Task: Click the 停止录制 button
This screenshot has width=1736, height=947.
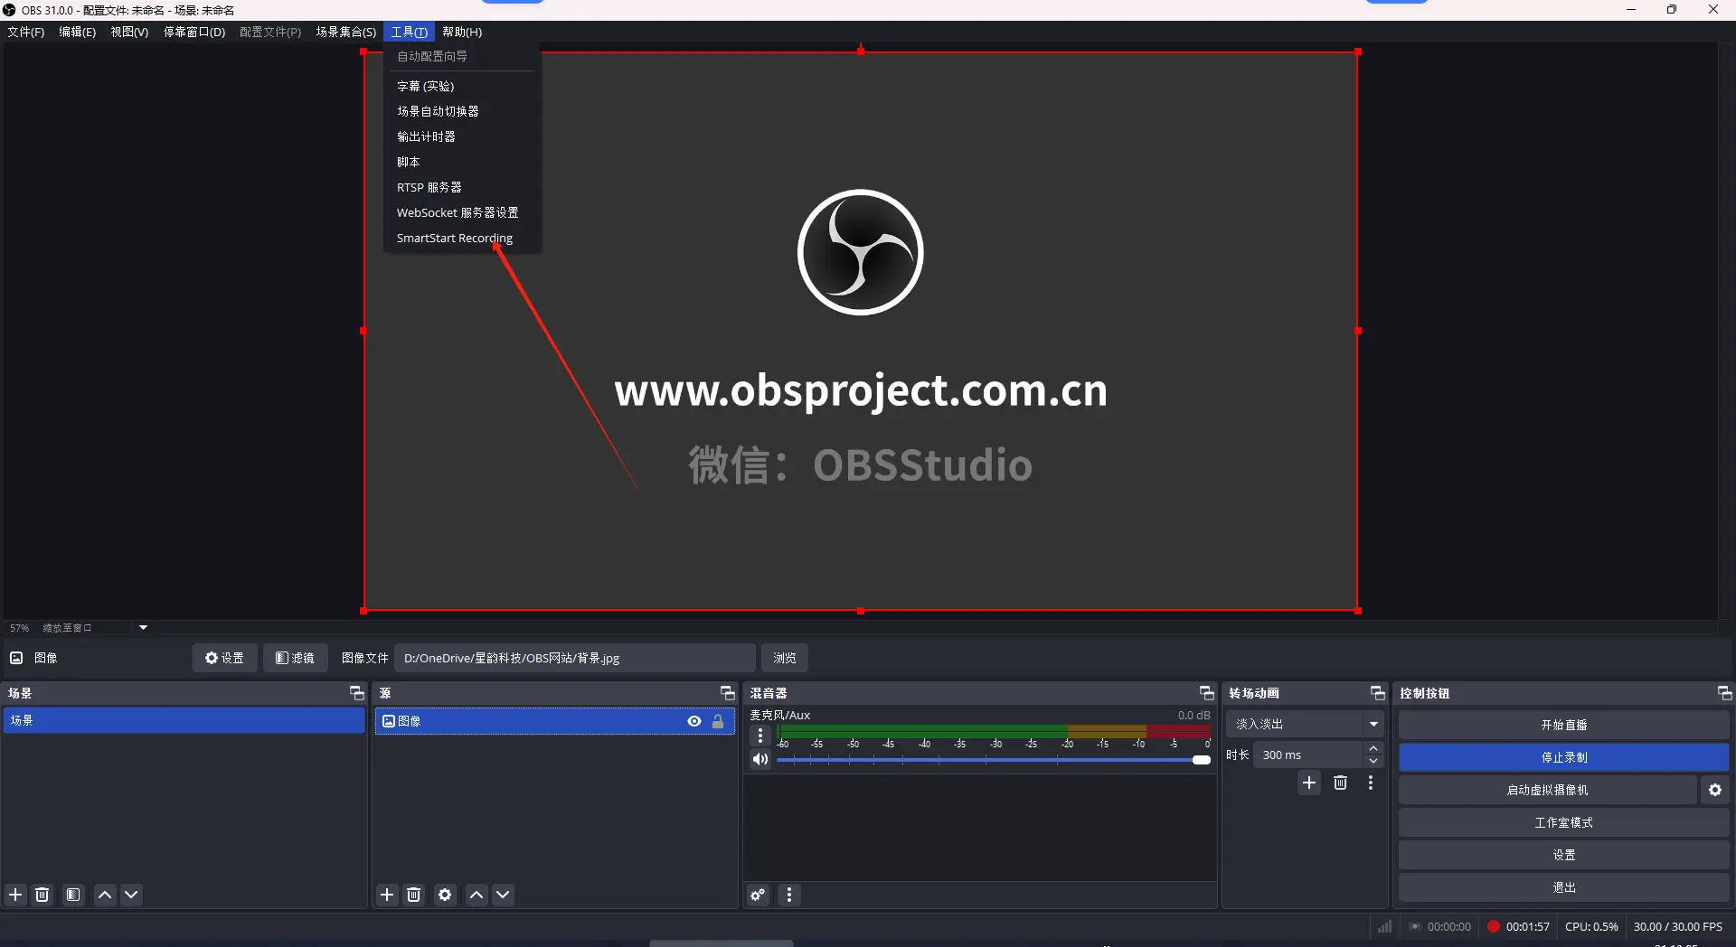Action: tap(1563, 757)
